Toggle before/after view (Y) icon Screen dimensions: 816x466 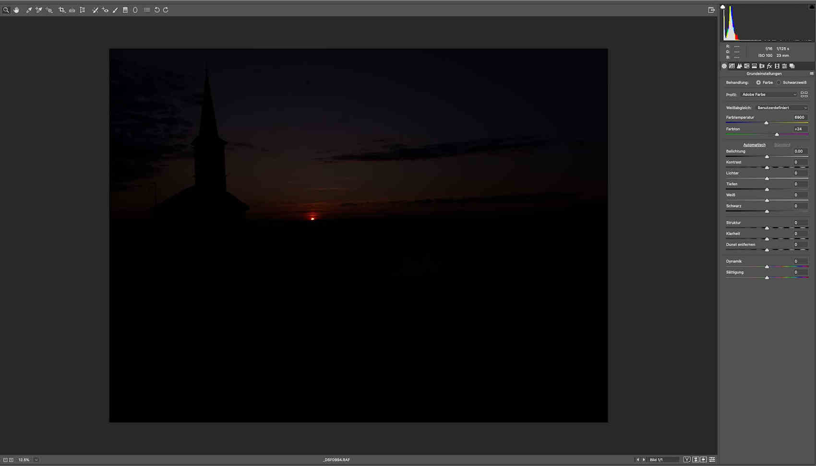(687, 460)
